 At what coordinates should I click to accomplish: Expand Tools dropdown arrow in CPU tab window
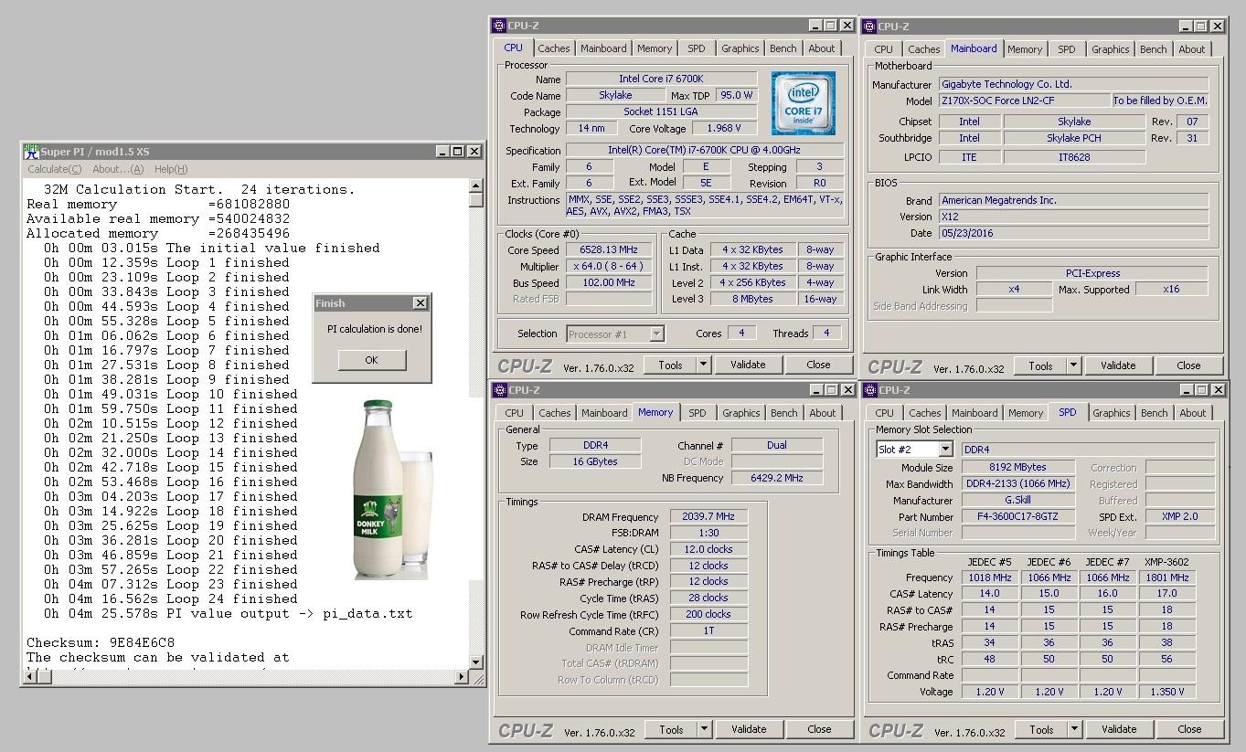(x=703, y=365)
